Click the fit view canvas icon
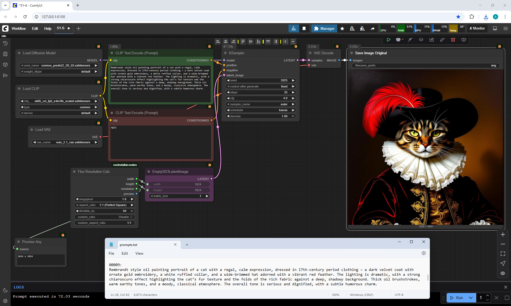 [503, 254]
